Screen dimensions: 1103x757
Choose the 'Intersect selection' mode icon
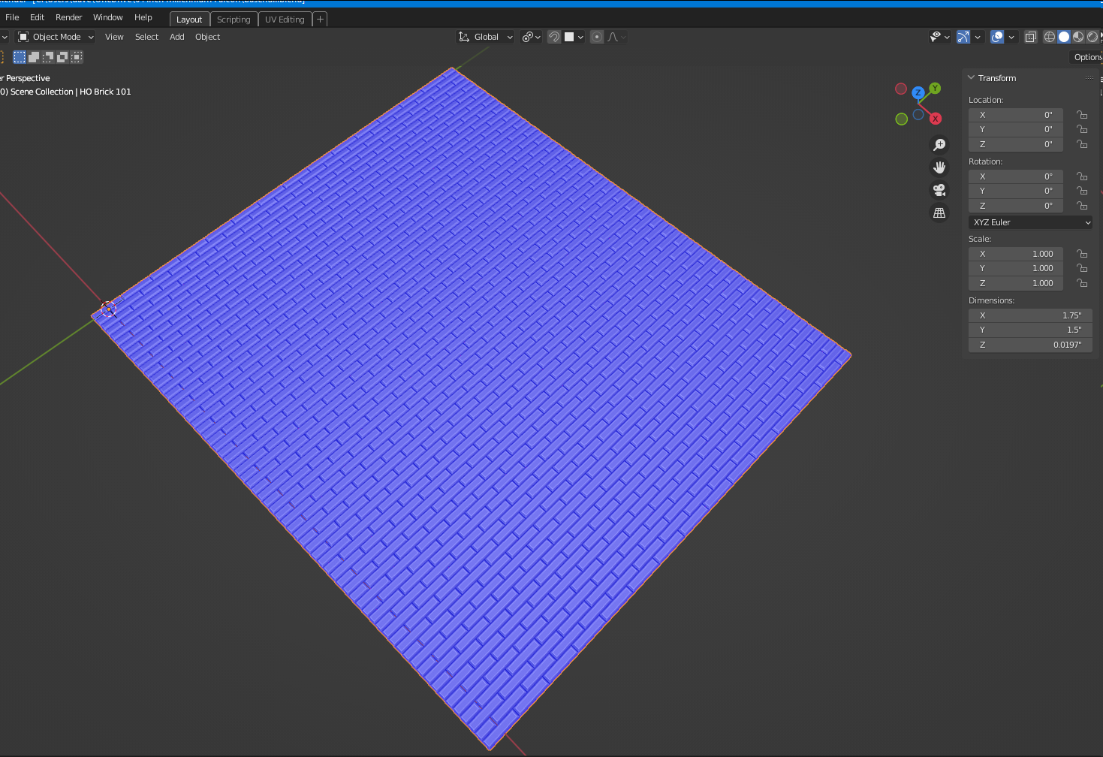(77, 57)
